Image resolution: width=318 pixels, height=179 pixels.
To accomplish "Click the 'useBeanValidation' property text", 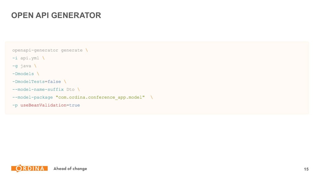I will 43,105.
